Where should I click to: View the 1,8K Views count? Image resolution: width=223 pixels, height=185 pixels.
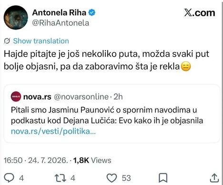click(x=92, y=160)
